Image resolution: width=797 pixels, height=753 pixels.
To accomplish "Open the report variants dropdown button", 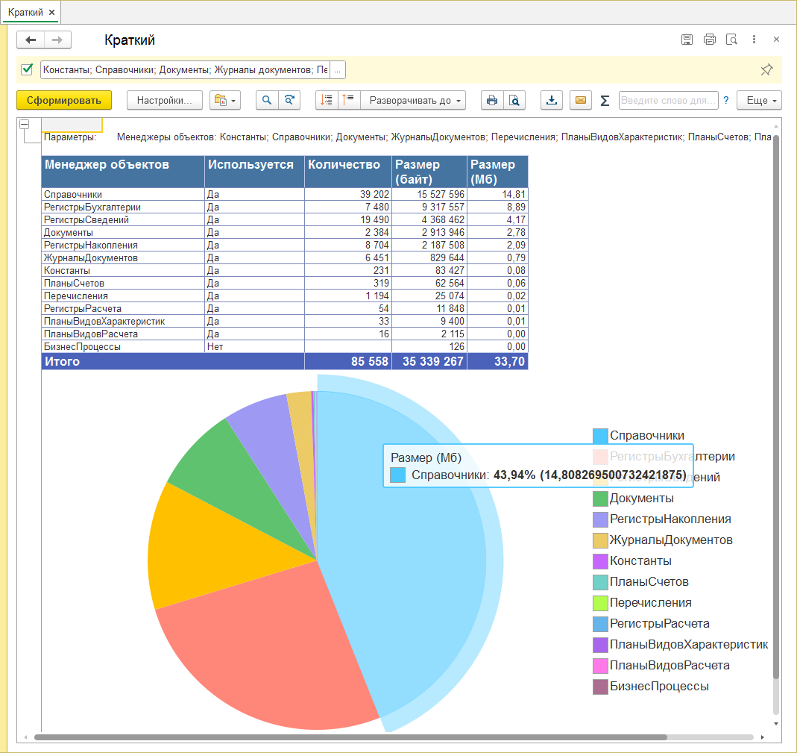I will tap(225, 100).
